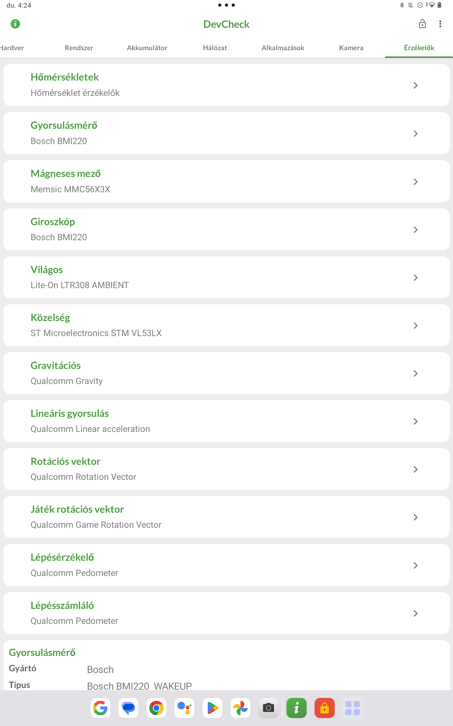
Task: Expand the Mágneses mező chevron arrow
Action: coord(415,181)
